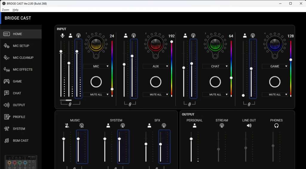Click the link chain icon below MIC faders

pos(70,104)
